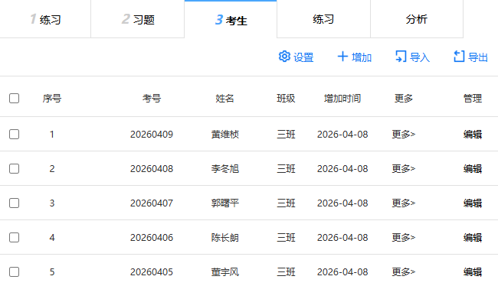Click student name 李冬旭
The image size is (498, 286).
coord(224,169)
